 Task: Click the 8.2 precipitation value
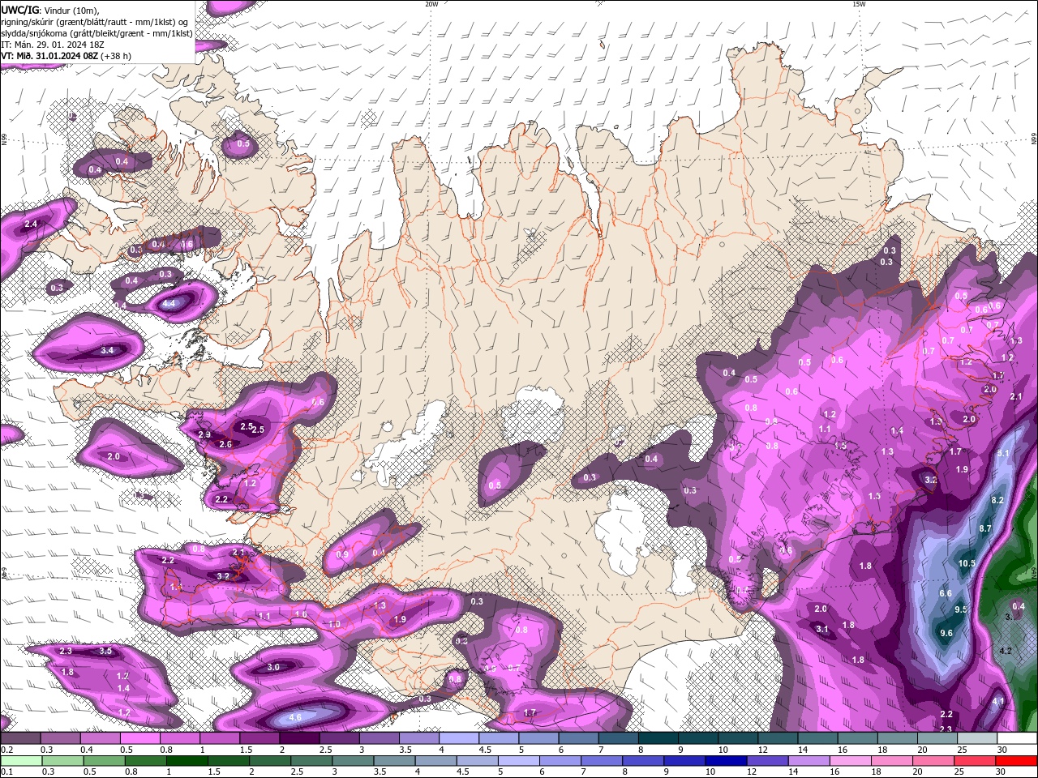click(997, 500)
